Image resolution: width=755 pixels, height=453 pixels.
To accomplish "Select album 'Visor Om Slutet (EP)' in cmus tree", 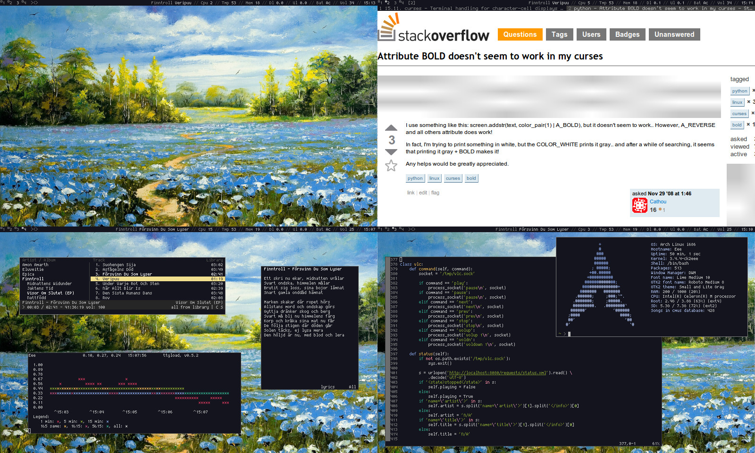I will coord(50,293).
